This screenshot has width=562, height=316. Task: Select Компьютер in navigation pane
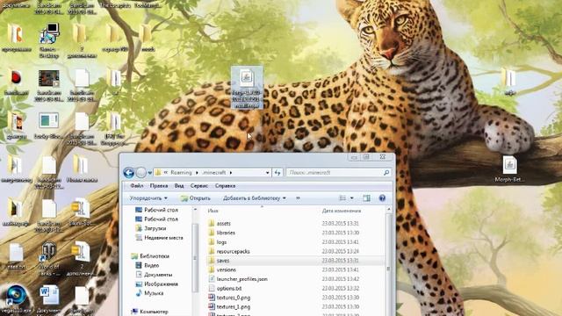coord(154,312)
